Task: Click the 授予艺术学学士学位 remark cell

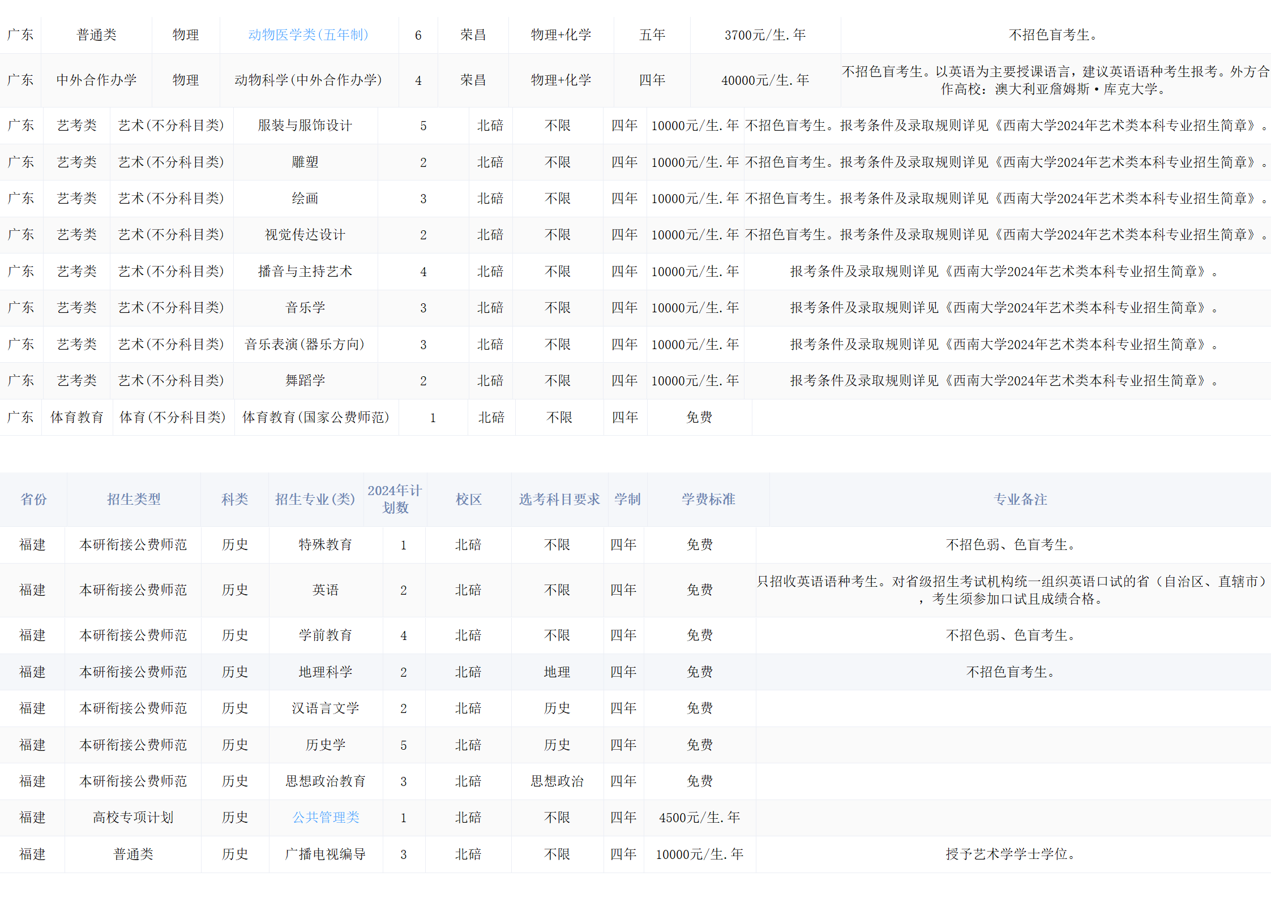Action: (x=1010, y=854)
